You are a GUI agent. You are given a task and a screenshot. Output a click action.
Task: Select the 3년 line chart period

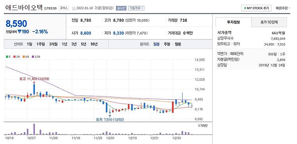pos(74,44)
